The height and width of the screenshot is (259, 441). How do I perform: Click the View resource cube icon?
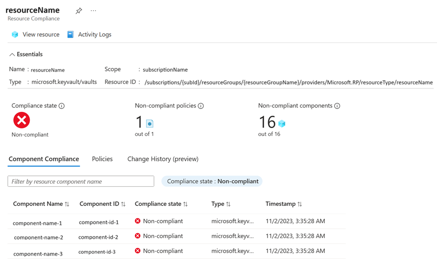15,35
